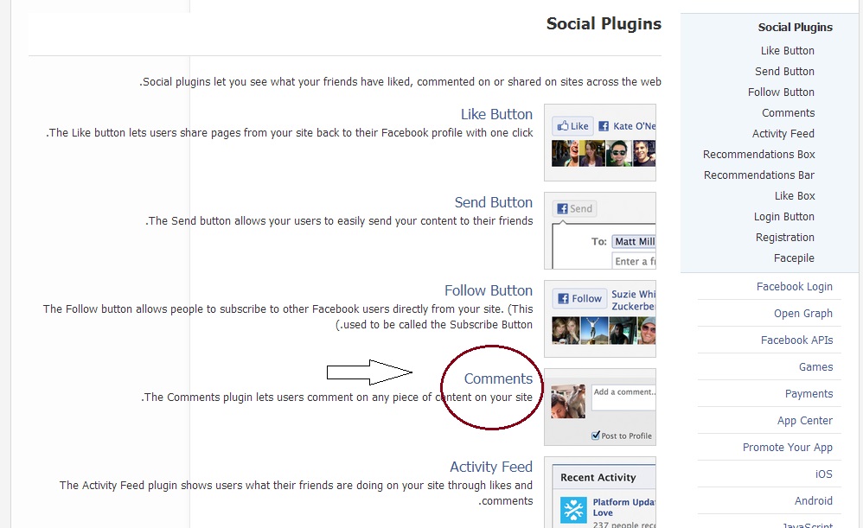The height and width of the screenshot is (528, 863).
Task: Click the Platform Updates snowflake icon
Action: (x=573, y=510)
